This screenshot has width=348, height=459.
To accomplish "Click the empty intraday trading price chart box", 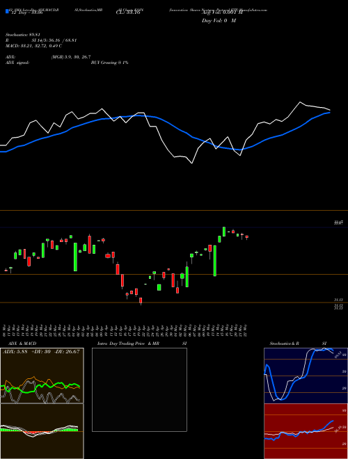I will click(139, 389).
